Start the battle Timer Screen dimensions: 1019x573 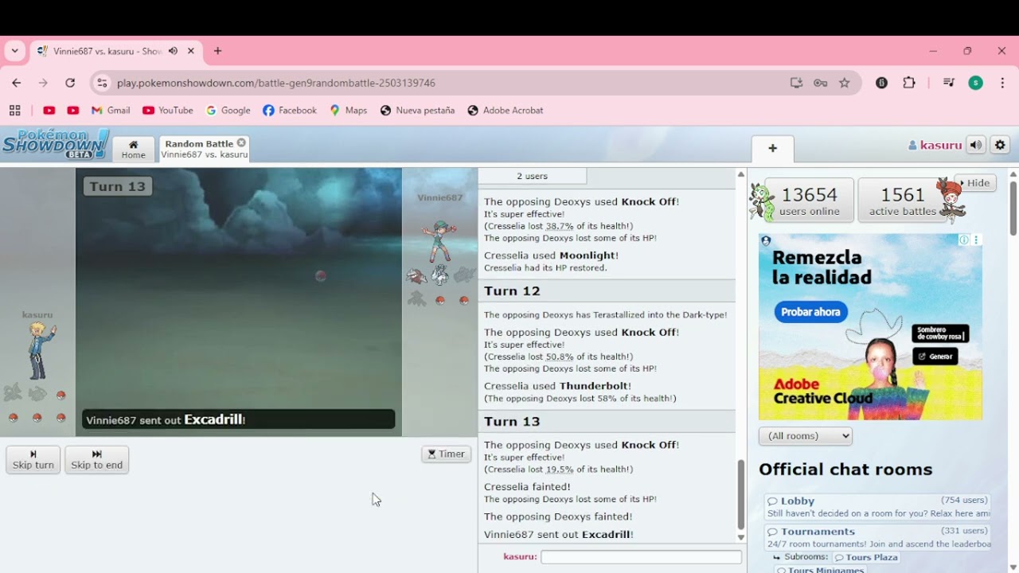(446, 454)
